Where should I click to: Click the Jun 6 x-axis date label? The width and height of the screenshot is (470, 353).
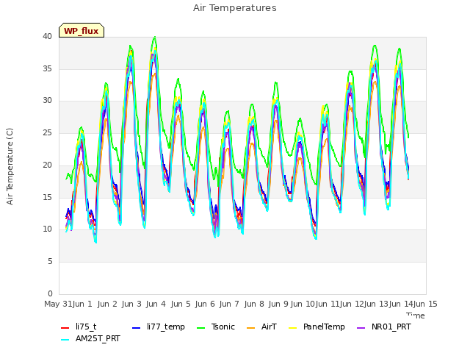point(205,304)
